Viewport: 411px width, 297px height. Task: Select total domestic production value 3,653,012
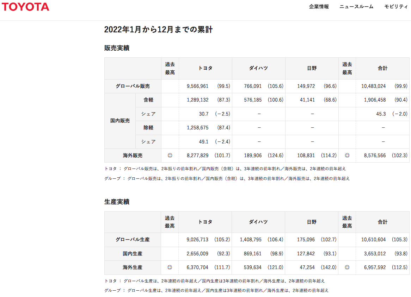tap(375, 254)
